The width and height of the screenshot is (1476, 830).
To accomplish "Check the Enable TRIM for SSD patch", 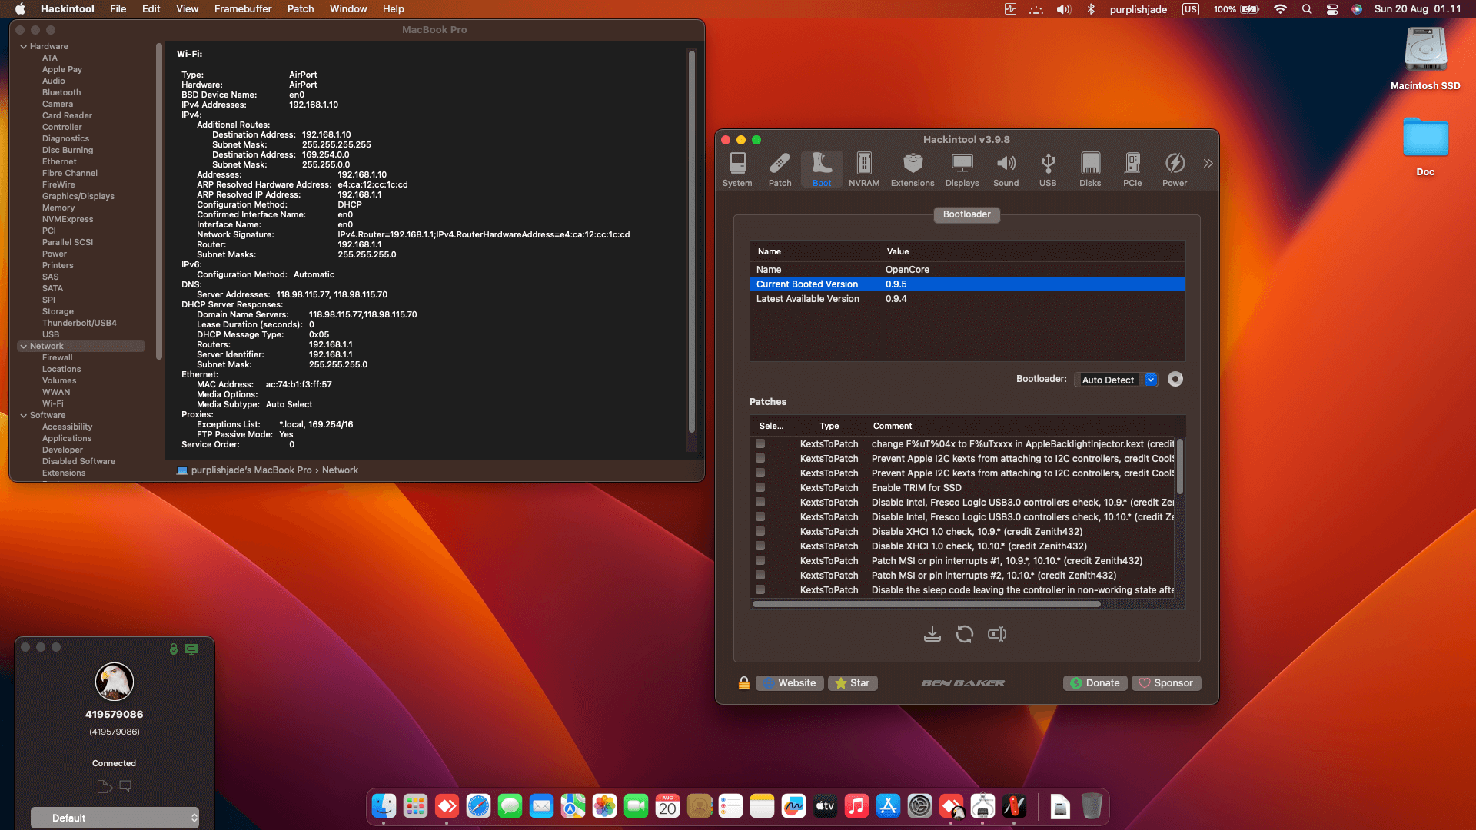I will 760,487.
